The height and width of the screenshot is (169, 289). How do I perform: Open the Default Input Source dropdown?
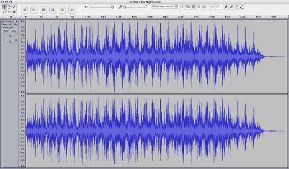click(x=164, y=6)
